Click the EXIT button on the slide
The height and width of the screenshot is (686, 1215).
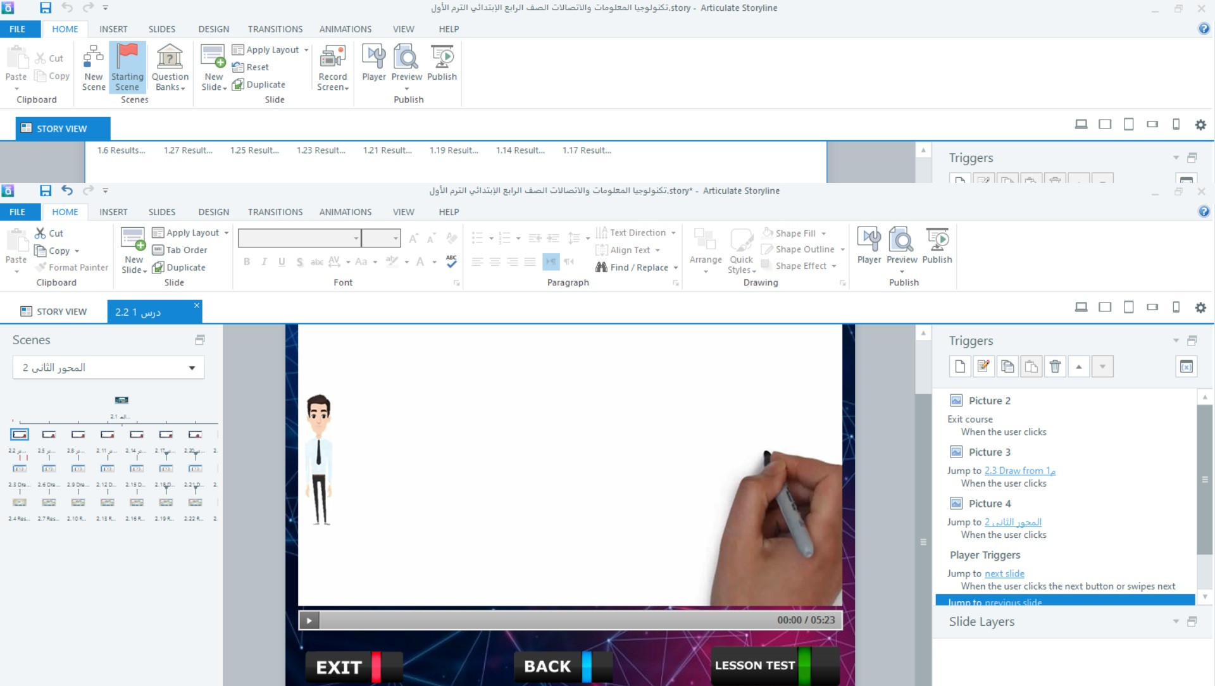(x=354, y=667)
